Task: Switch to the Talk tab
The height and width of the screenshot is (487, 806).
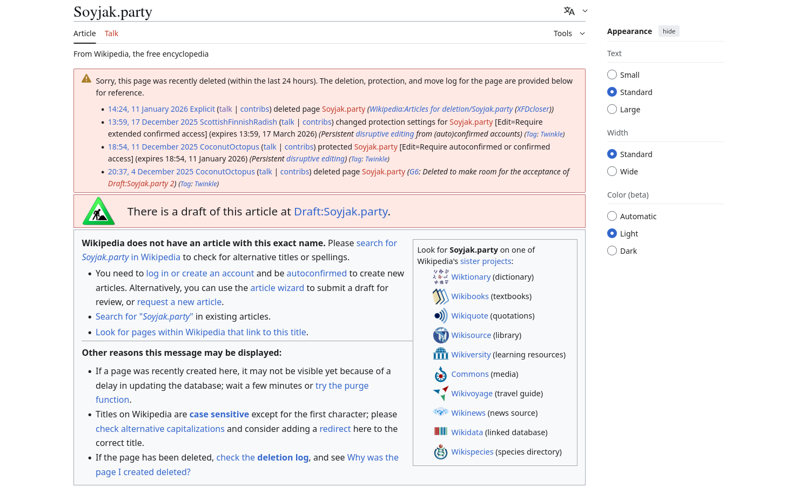Action: 111,33
